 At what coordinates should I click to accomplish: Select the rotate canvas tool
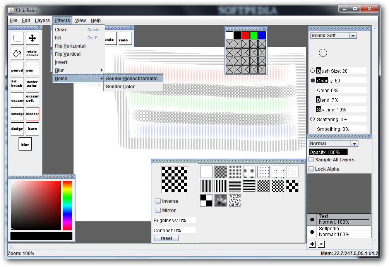pyautogui.click(x=33, y=53)
